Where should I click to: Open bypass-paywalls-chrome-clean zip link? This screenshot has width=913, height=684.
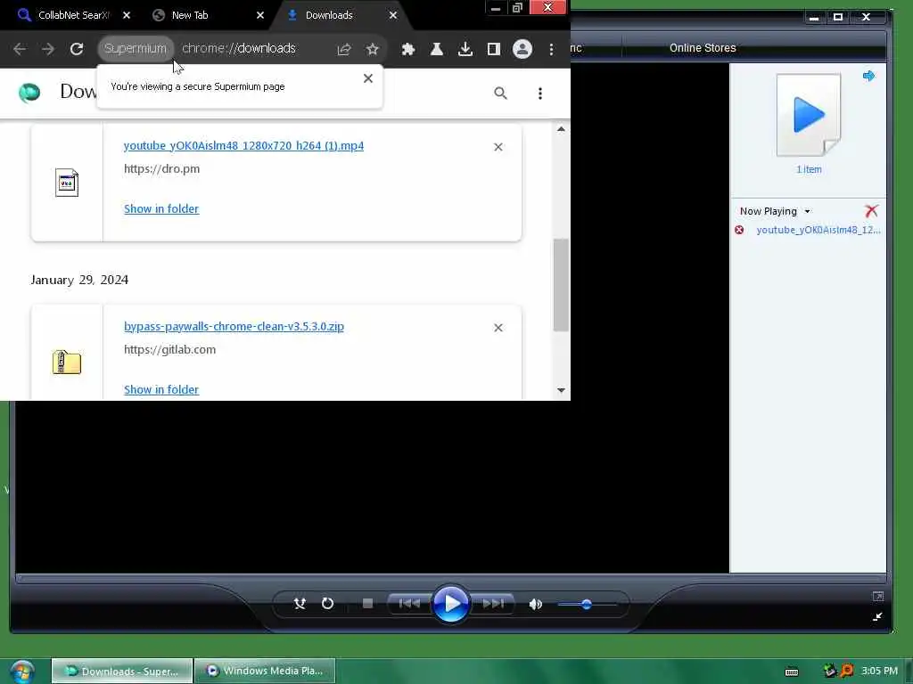point(234,326)
